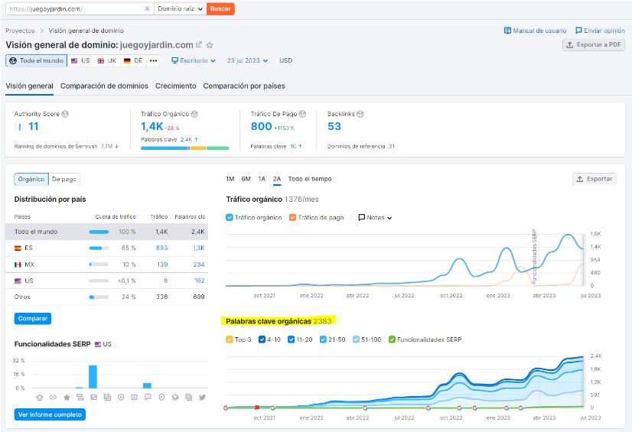Screen dimensions: 632x432
Task: Click the sitelinks chain SERP icon
Action: tap(53, 398)
